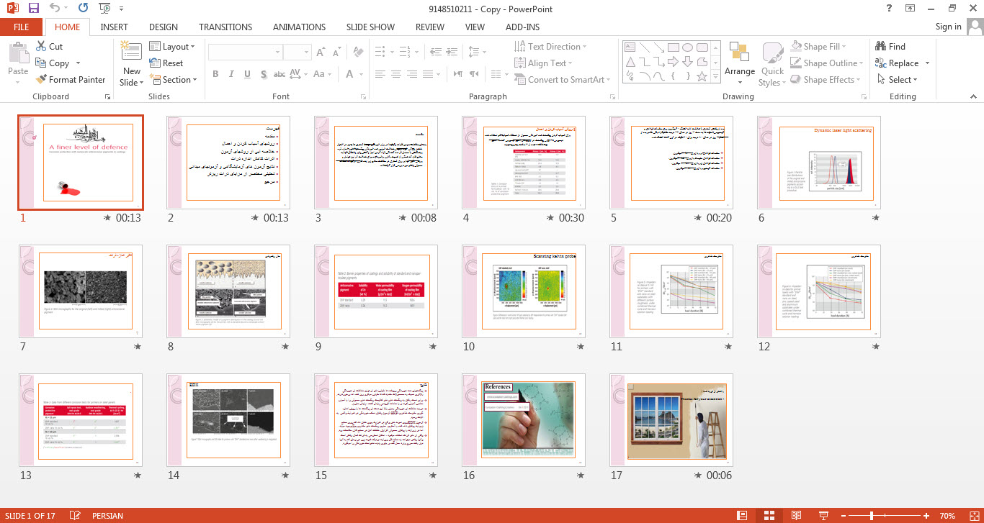This screenshot has height=523, width=984.
Task: Open the Arrange options
Action: [x=740, y=63]
